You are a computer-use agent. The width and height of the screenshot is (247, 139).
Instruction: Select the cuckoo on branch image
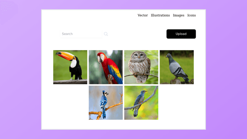pos(141,103)
